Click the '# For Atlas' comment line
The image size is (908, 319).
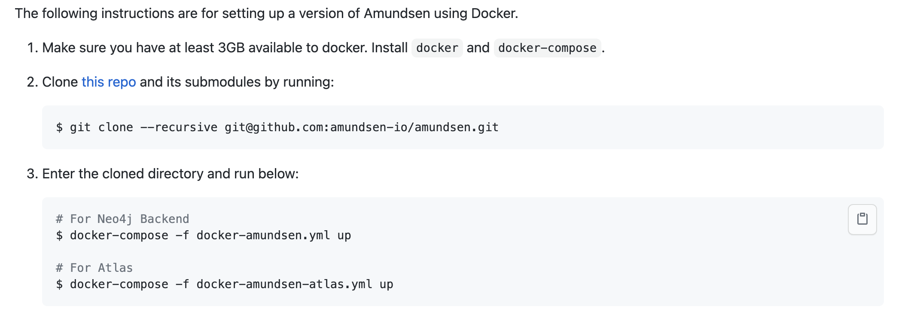[94, 268]
